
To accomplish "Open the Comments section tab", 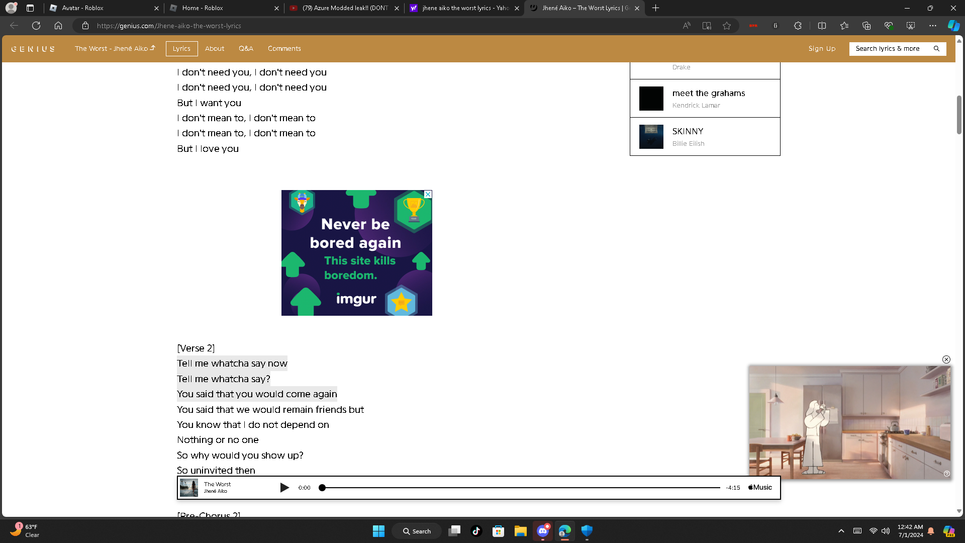I will coord(284,49).
